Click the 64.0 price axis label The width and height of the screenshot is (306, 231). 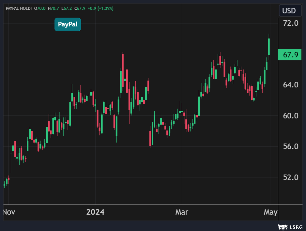pos(290,85)
